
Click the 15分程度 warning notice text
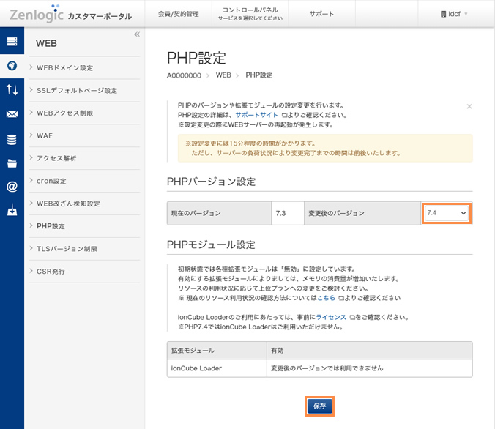[325, 148]
